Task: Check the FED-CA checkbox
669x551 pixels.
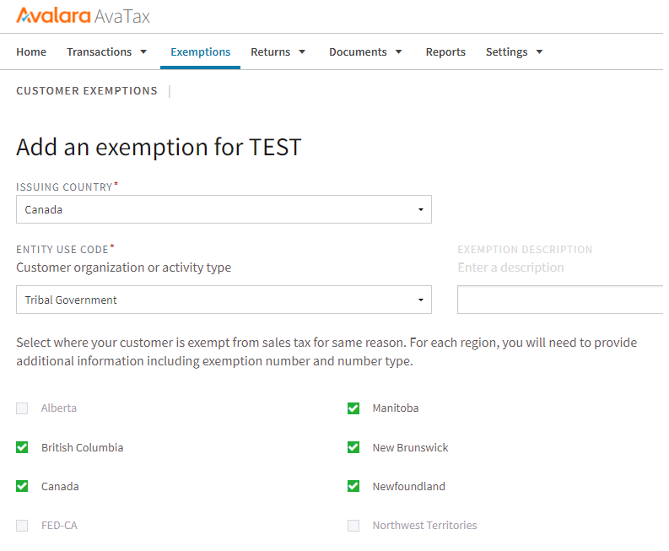Action: (x=22, y=525)
